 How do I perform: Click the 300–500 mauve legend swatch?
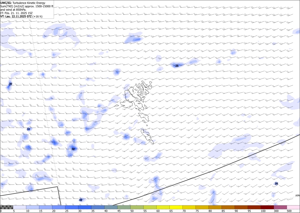(280, 207)
